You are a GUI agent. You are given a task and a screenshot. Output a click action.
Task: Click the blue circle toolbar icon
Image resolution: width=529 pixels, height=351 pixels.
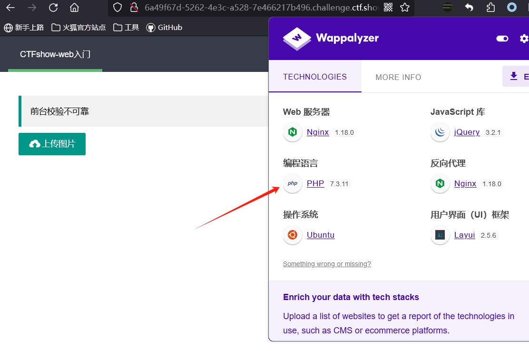click(512, 7)
